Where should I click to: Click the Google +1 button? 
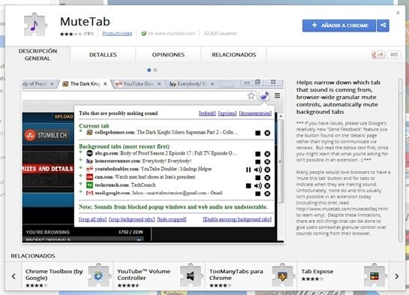click(x=378, y=55)
